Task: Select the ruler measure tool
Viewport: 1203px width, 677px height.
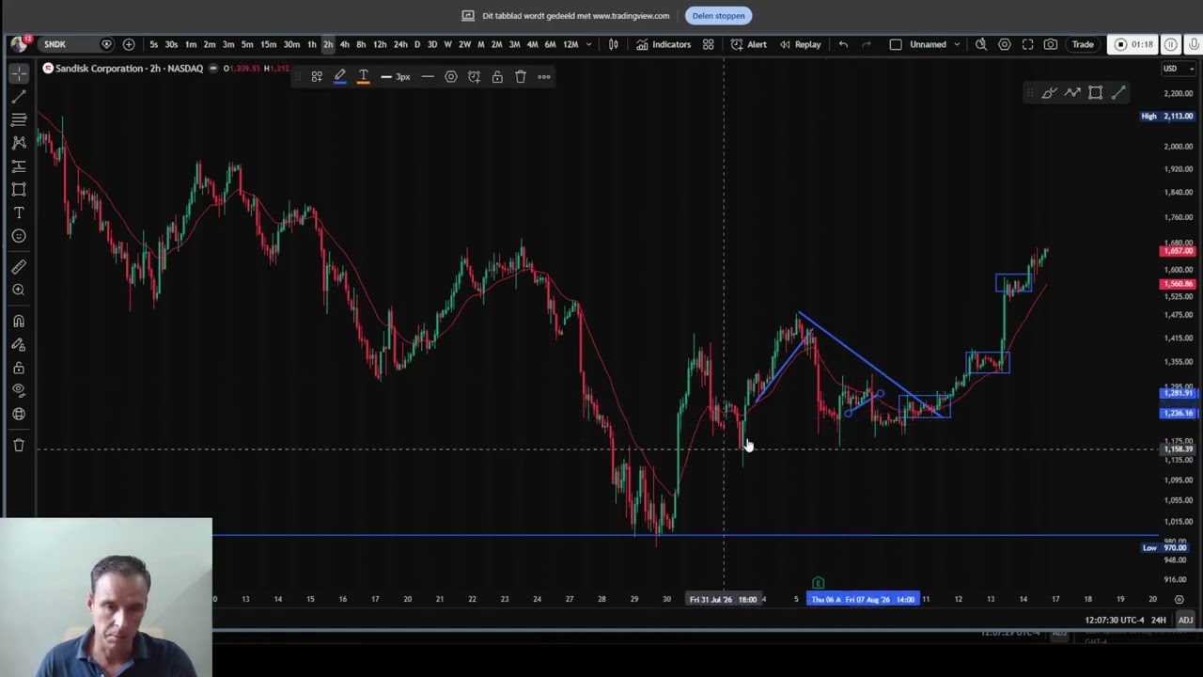Action: (x=19, y=267)
